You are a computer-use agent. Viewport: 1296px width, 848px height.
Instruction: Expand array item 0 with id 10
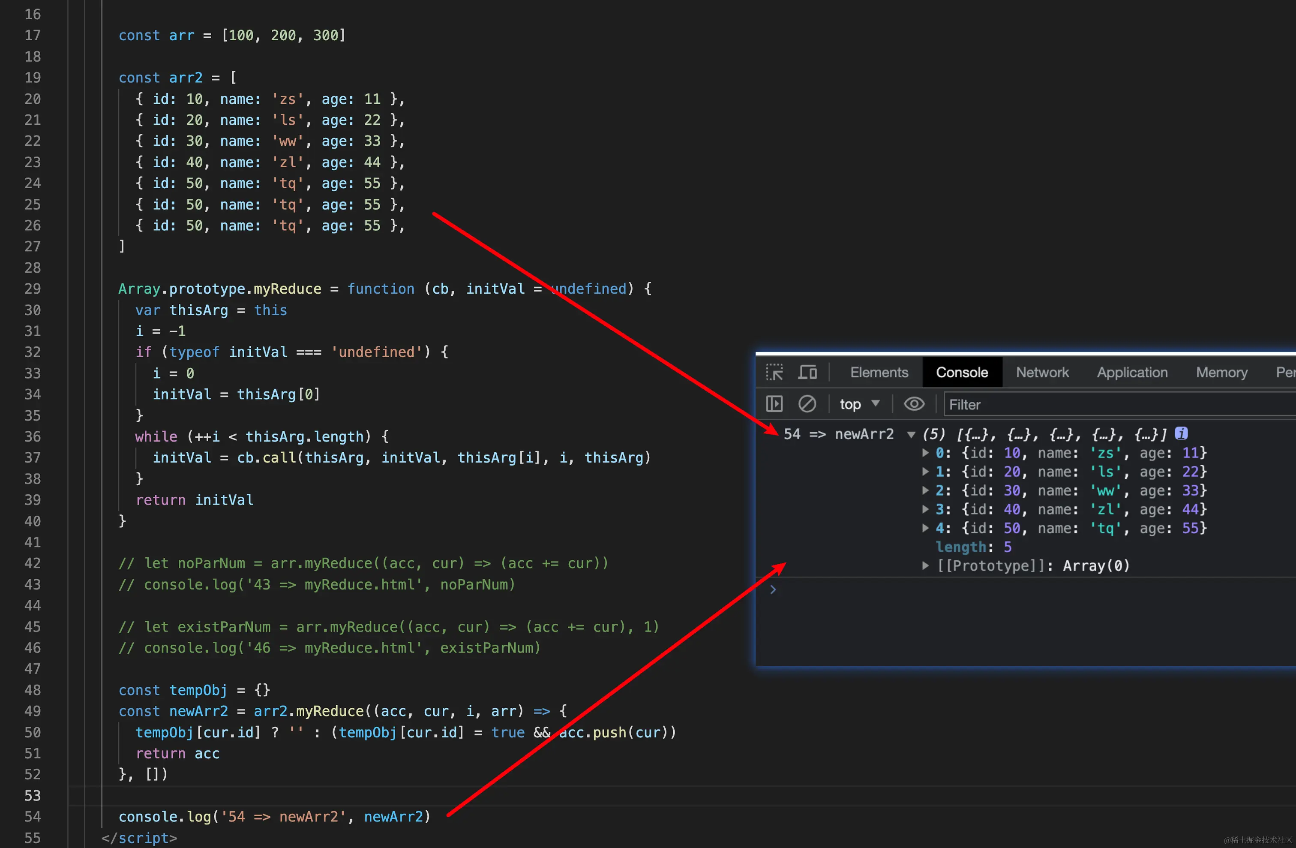pyautogui.click(x=925, y=453)
